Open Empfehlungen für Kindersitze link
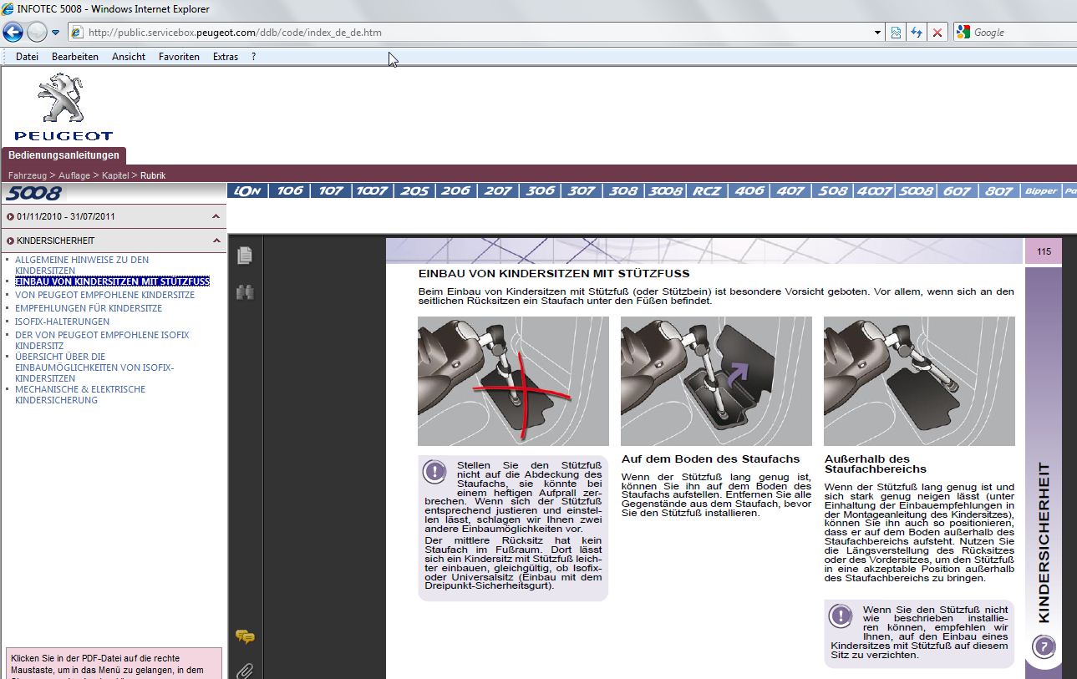 (x=89, y=308)
